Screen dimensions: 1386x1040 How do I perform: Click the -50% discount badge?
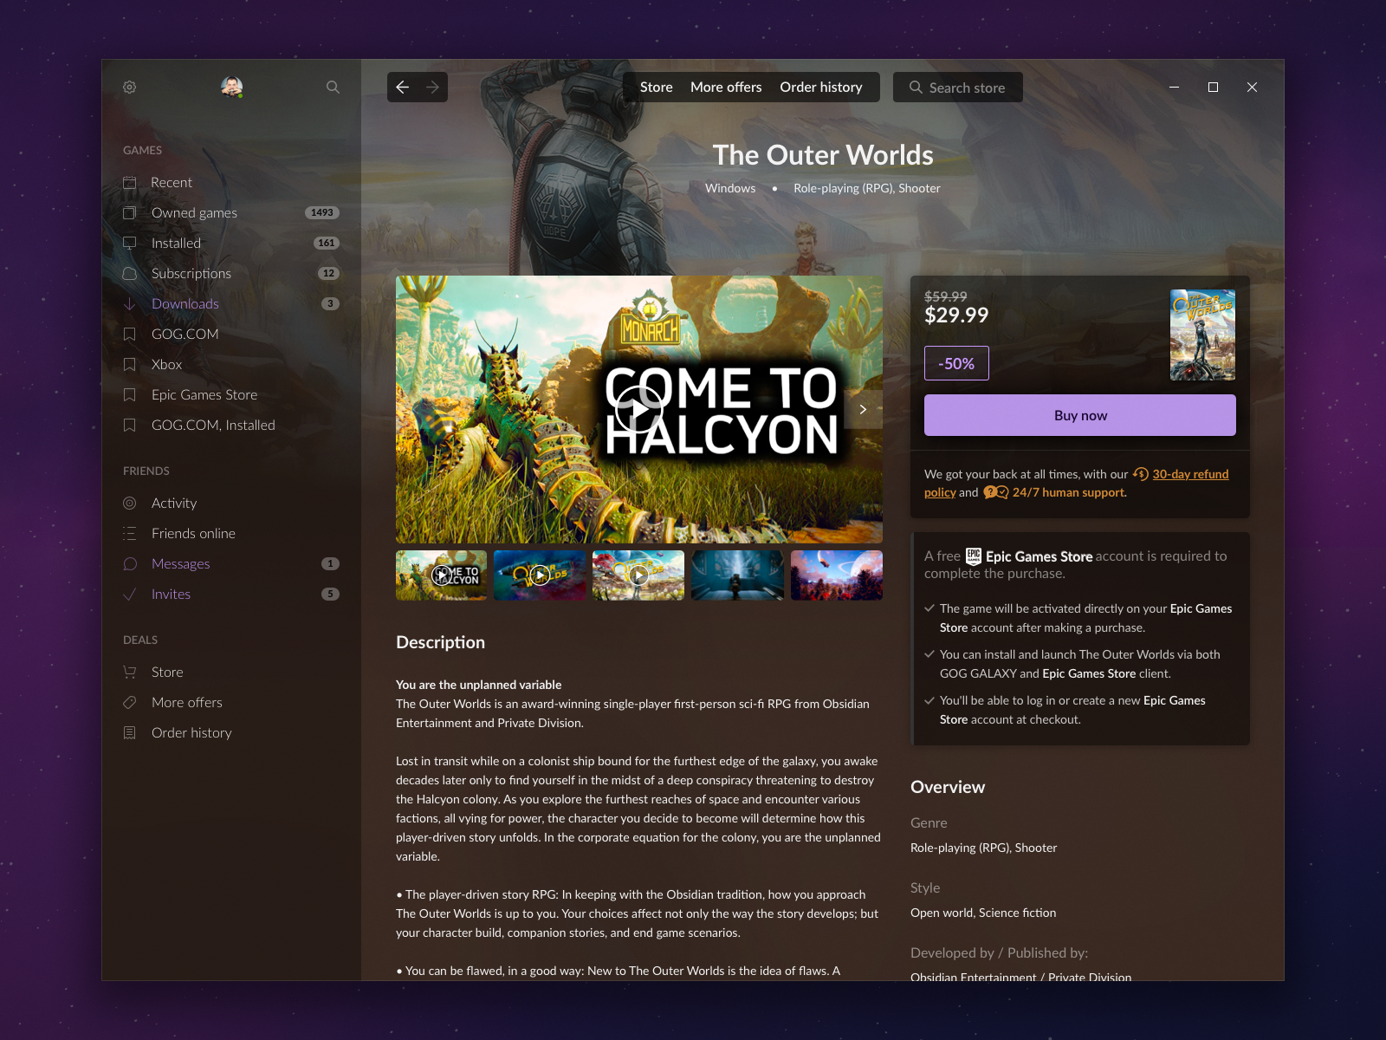tap(956, 363)
